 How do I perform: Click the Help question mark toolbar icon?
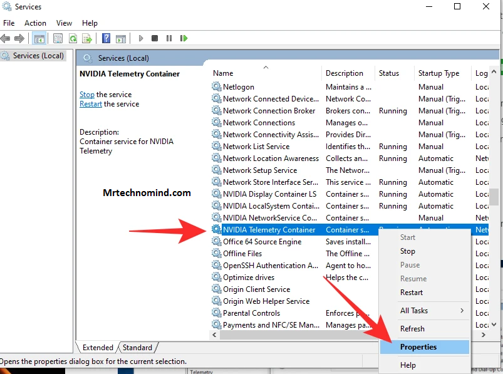106,38
